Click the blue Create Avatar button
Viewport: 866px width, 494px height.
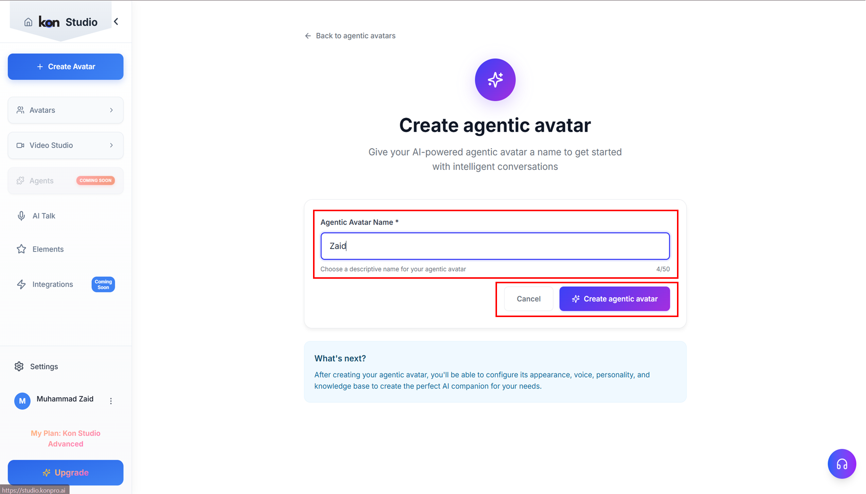point(66,67)
